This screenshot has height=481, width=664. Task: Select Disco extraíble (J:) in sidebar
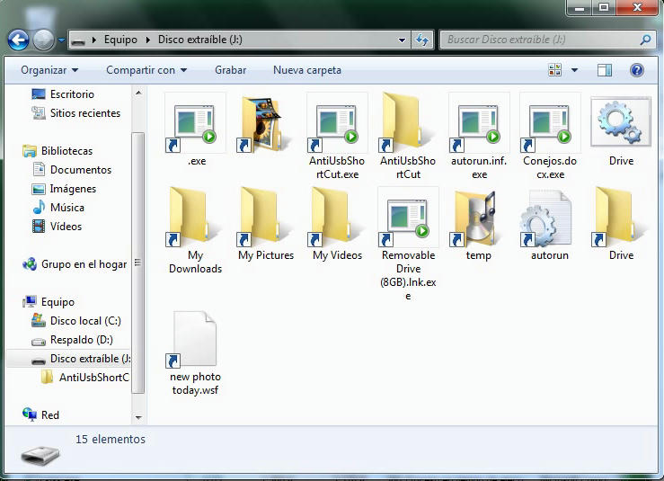coord(70,359)
